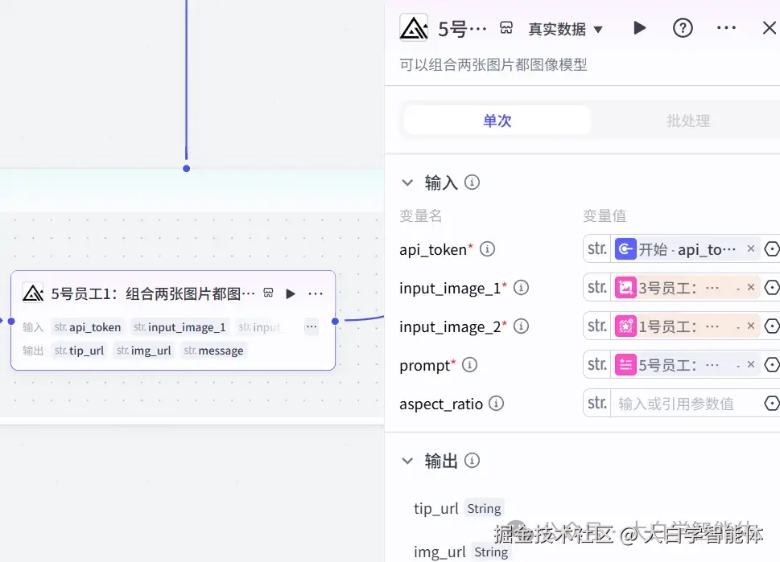Show info icon next to input_image_2
The height and width of the screenshot is (562, 780).
pos(521,326)
